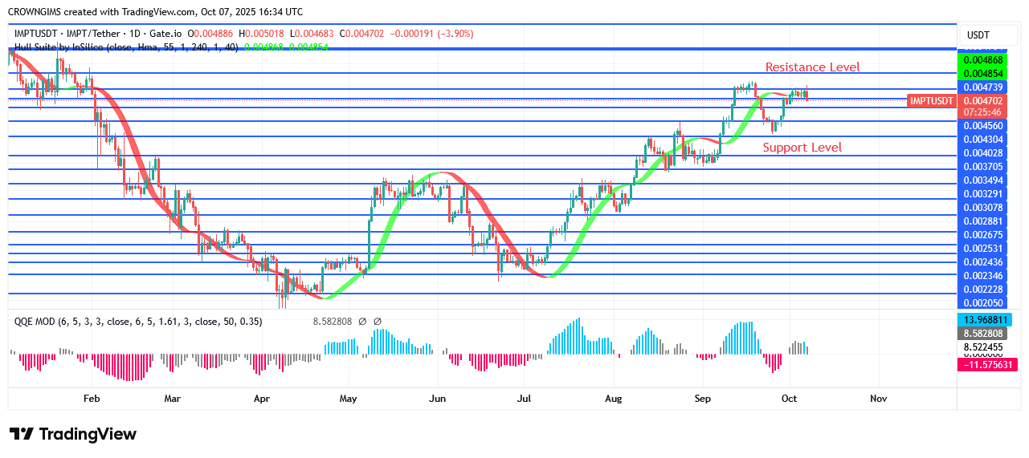Select the 0.002346 horizontal line label
Image resolution: width=1029 pixels, height=458 pixels.
(x=983, y=275)
